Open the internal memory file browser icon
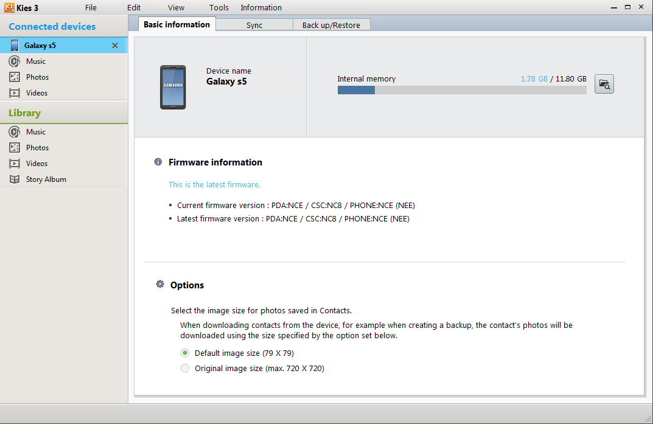 pos(604,84)
